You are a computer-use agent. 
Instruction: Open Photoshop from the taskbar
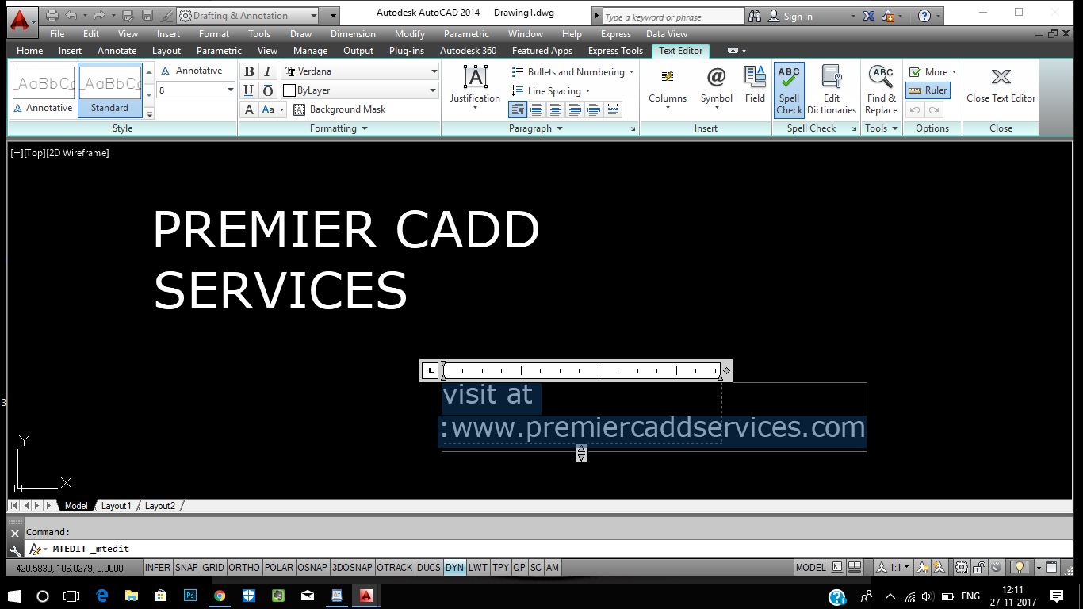pos(190,596)
